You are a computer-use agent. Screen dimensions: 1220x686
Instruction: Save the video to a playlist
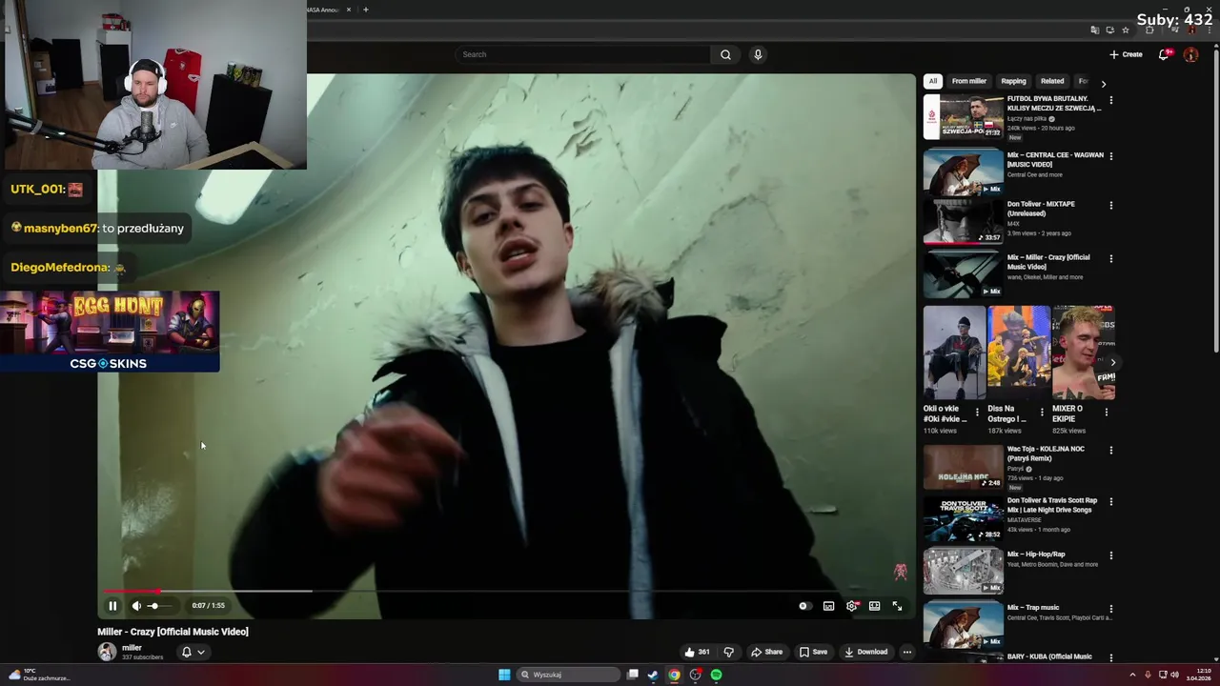813,652
